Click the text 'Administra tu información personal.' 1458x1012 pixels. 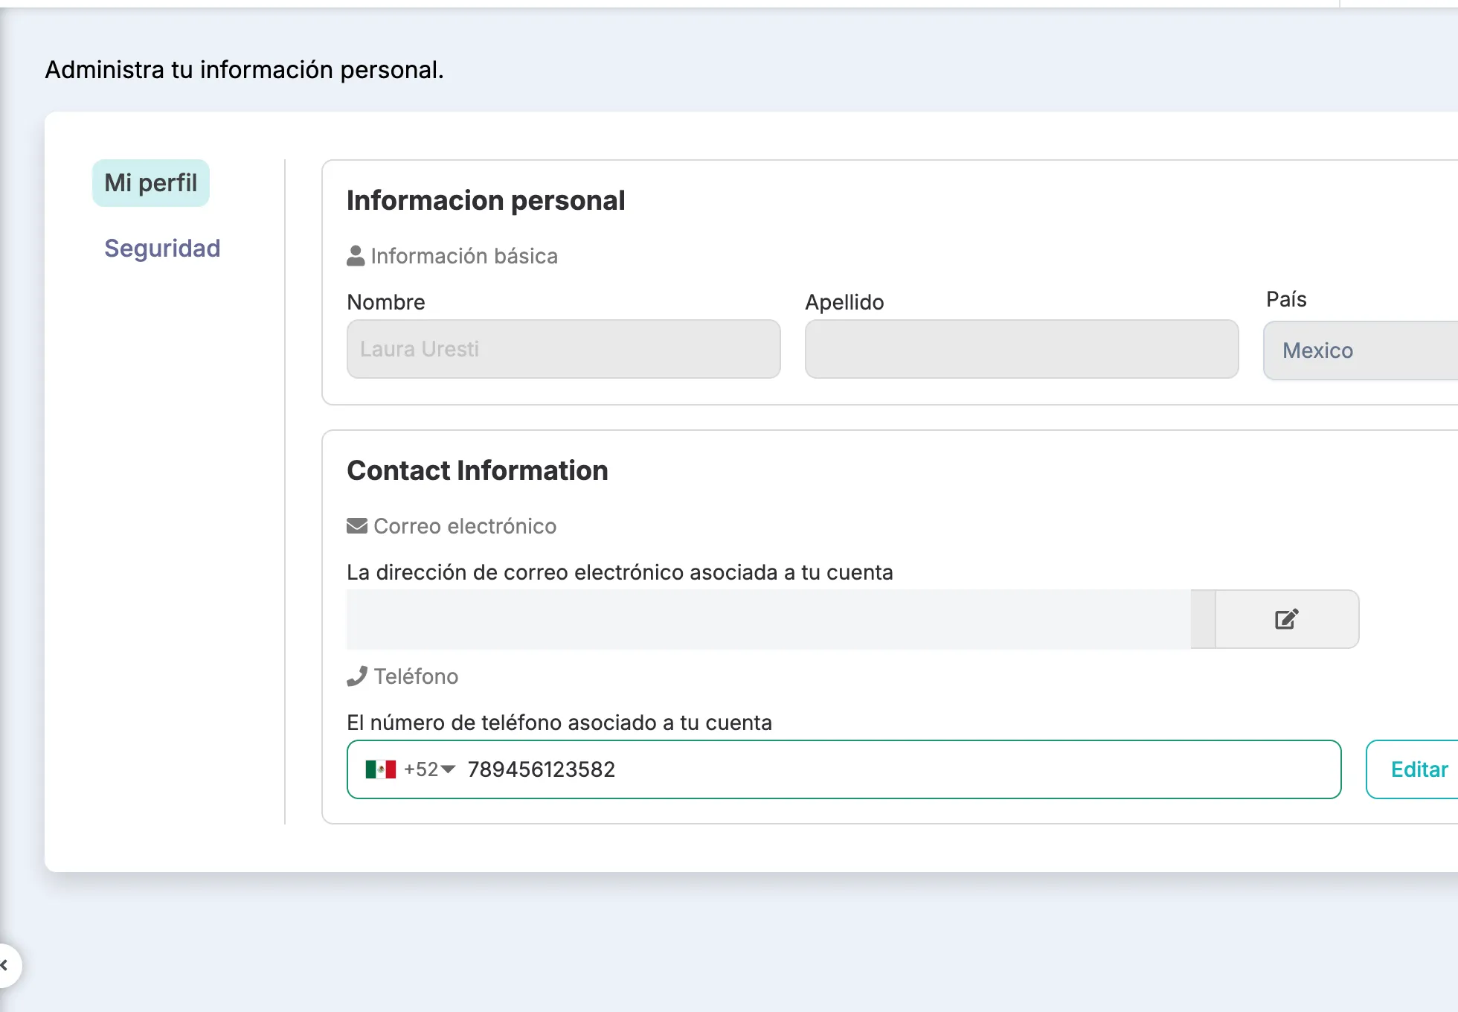(x=245, y=70)
